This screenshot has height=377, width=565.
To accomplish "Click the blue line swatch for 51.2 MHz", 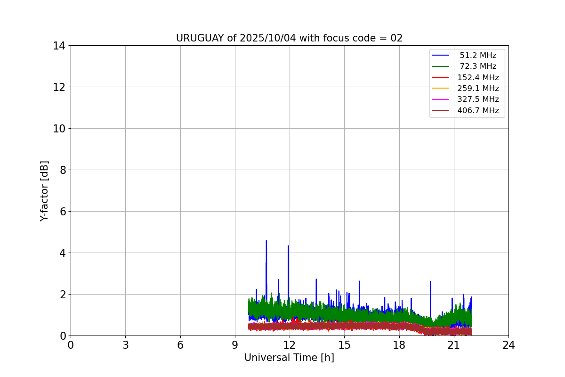I will coord(441,55).
